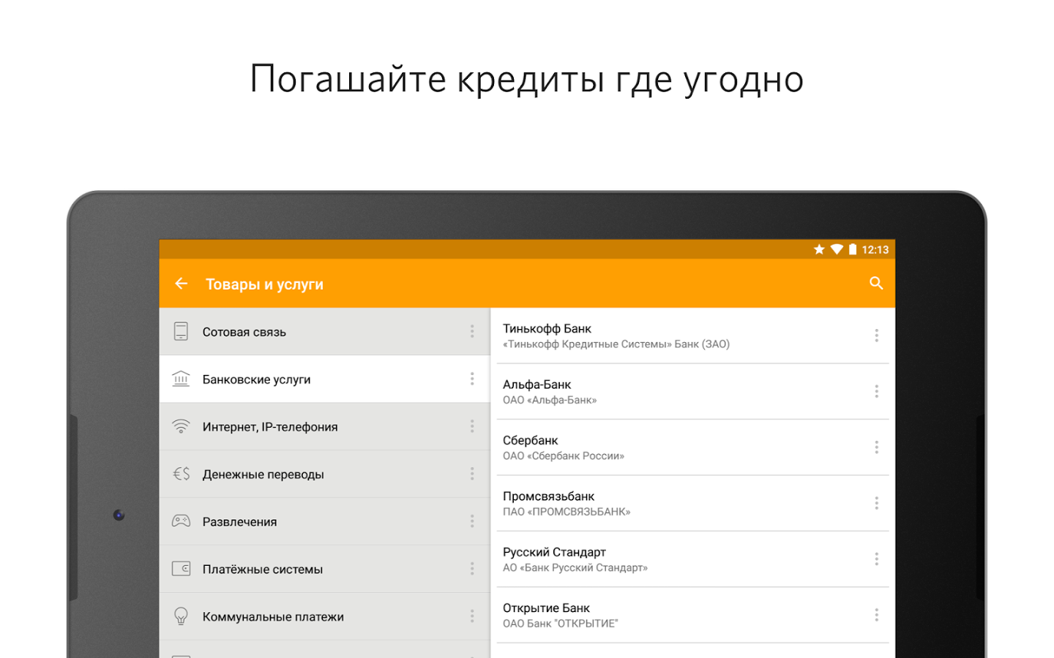Viewport: 1054px width, 658px height.
Task: Open more options for Платёжные системы
Action: tap(472, 569)
